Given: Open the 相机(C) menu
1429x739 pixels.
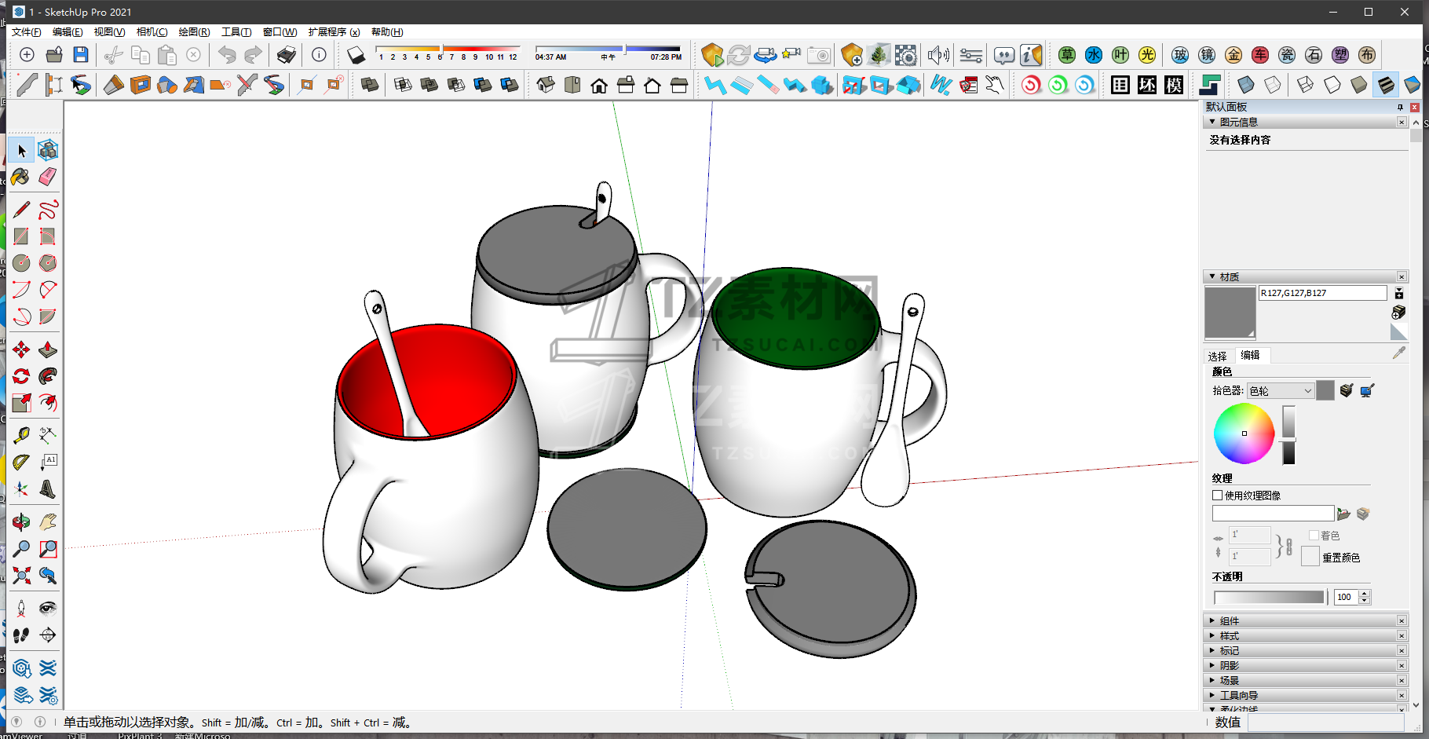Looking at the screenshot, I should point(152,32).
